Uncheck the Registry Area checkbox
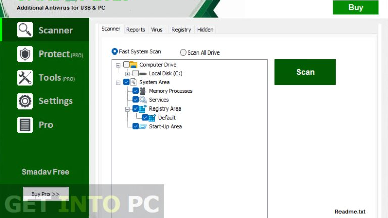Viewport: 388px width, 218px height. pyautogui.click(x=135, y=108)
